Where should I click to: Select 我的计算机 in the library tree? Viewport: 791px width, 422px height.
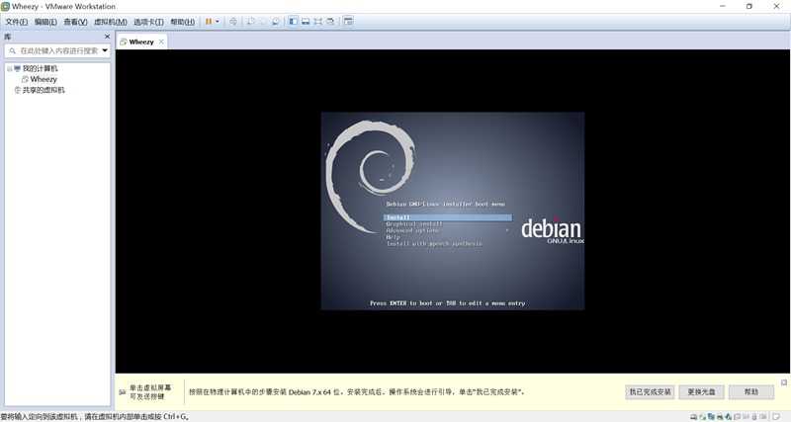click(40, 68)
